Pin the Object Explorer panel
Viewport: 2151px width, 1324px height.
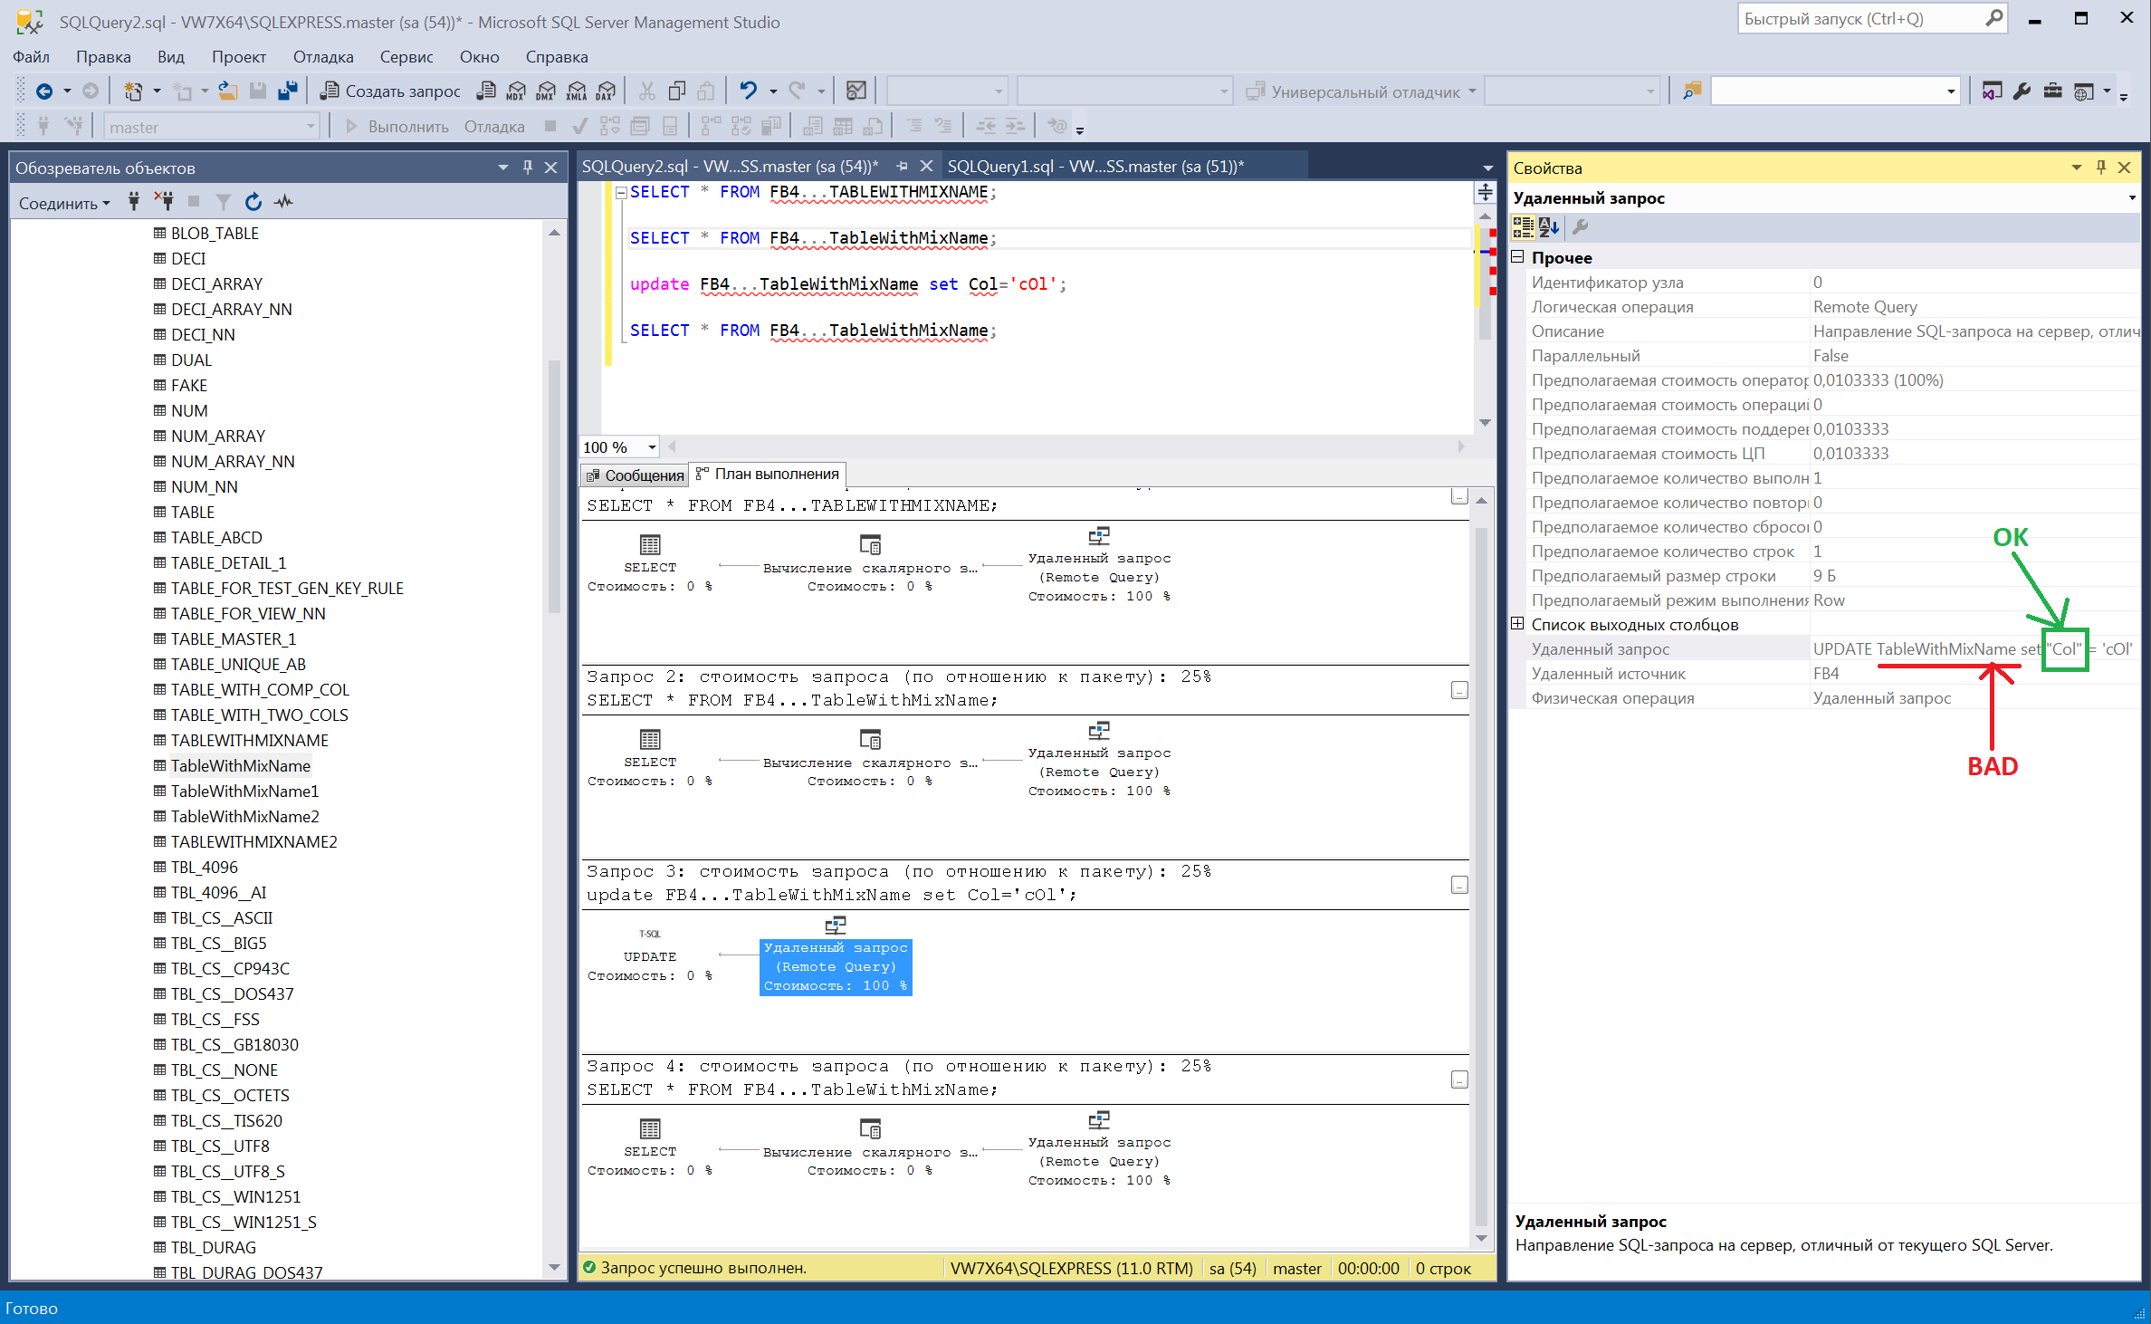pos(528,168)
